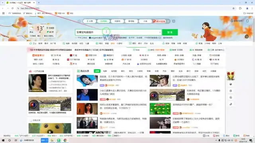Viewport: 255px width, 143px height.
Task: Switch to the AI·智能搜索 tab
Action: click(196, 50)
